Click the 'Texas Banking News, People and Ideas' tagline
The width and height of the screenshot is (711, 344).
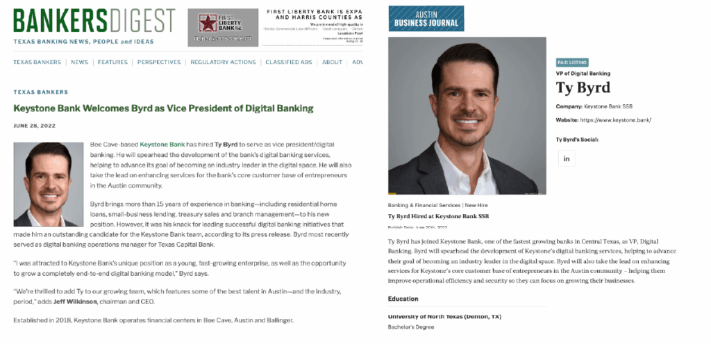[83, 42]
